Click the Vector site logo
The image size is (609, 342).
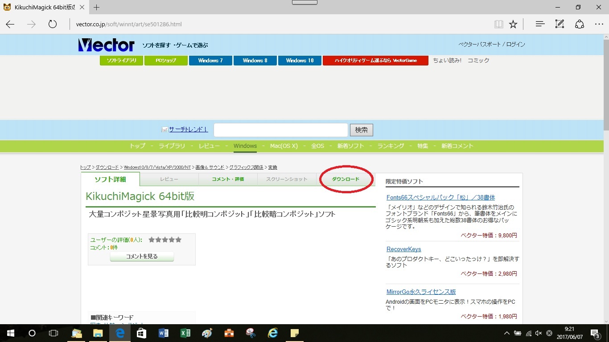pyautogui.click(x=106, y=45)
